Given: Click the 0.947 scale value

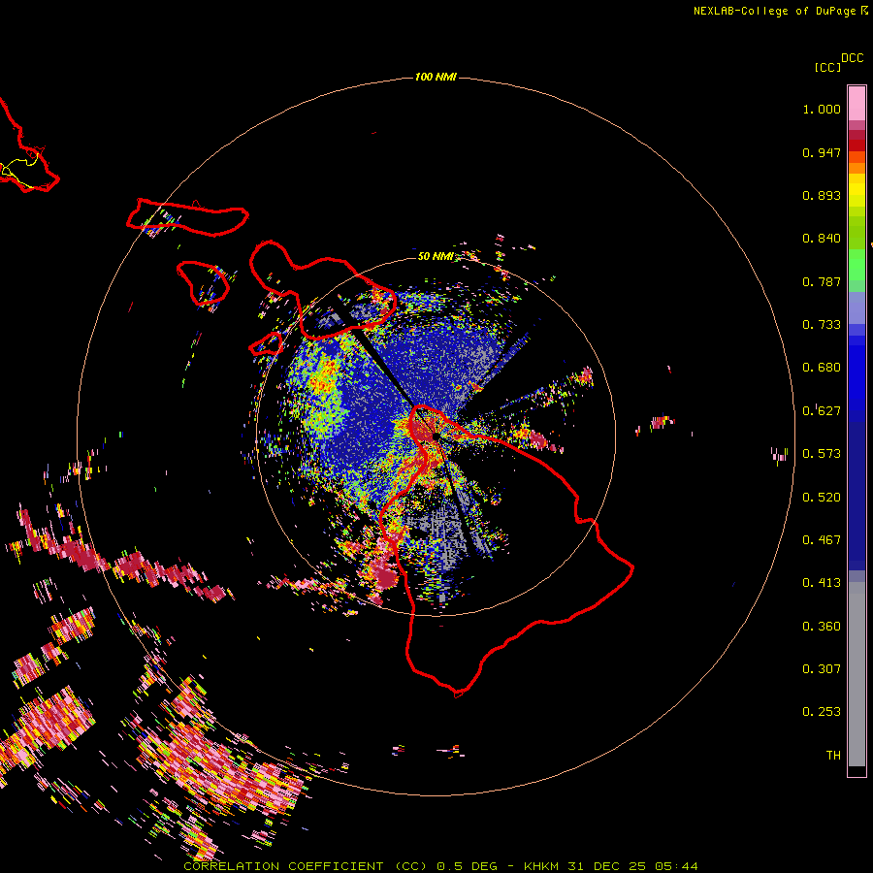Looking at the screenshot, I should (x=822, y=152).
